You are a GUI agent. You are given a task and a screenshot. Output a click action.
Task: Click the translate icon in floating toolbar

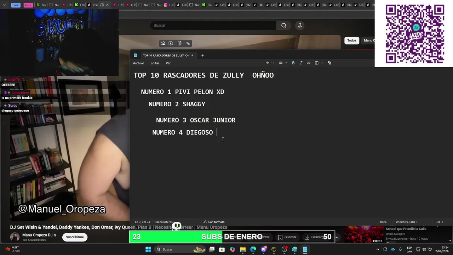pos(188,43)
